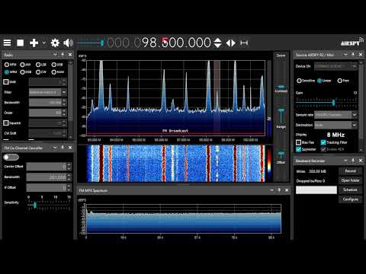Adjust the Gain slider
The height and width of the screenshot is (274, 366).
click(x=326, y=102)
